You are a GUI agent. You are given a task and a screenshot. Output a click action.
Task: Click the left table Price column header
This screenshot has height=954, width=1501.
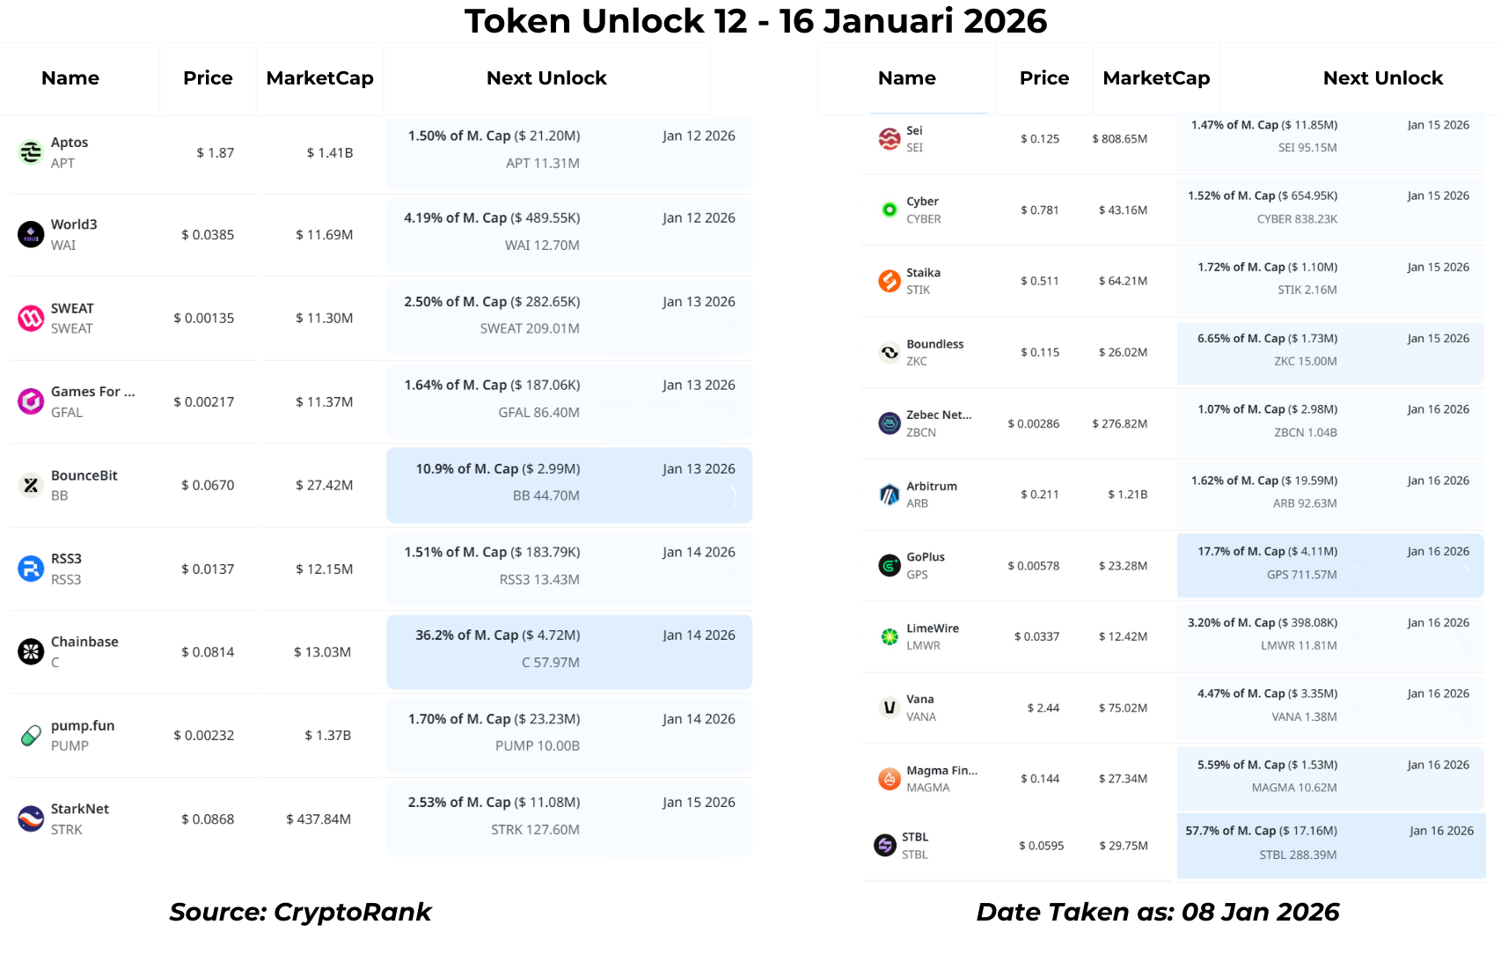point(208,78)
